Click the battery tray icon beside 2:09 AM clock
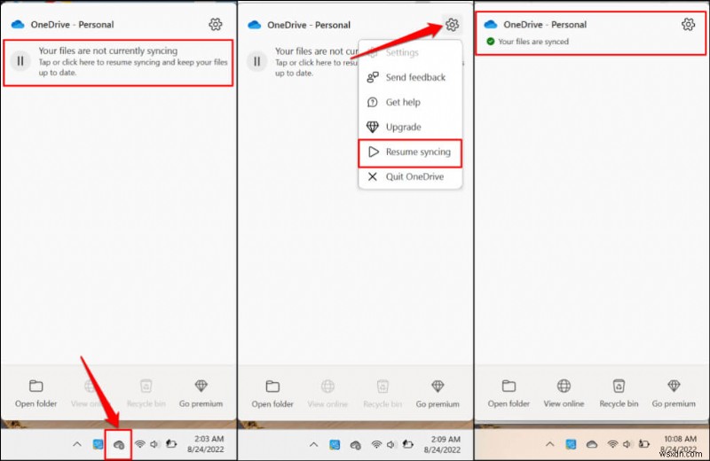Viewport: 710px width, 461px height. tap(407, 444)
